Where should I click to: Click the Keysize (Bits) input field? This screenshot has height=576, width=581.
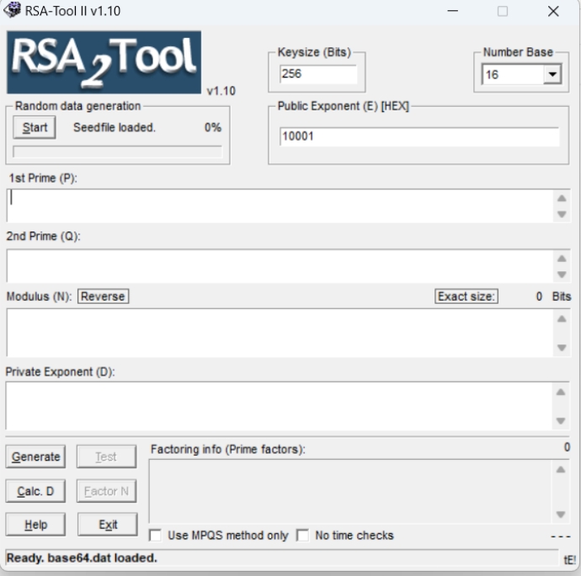pos(317,75)
